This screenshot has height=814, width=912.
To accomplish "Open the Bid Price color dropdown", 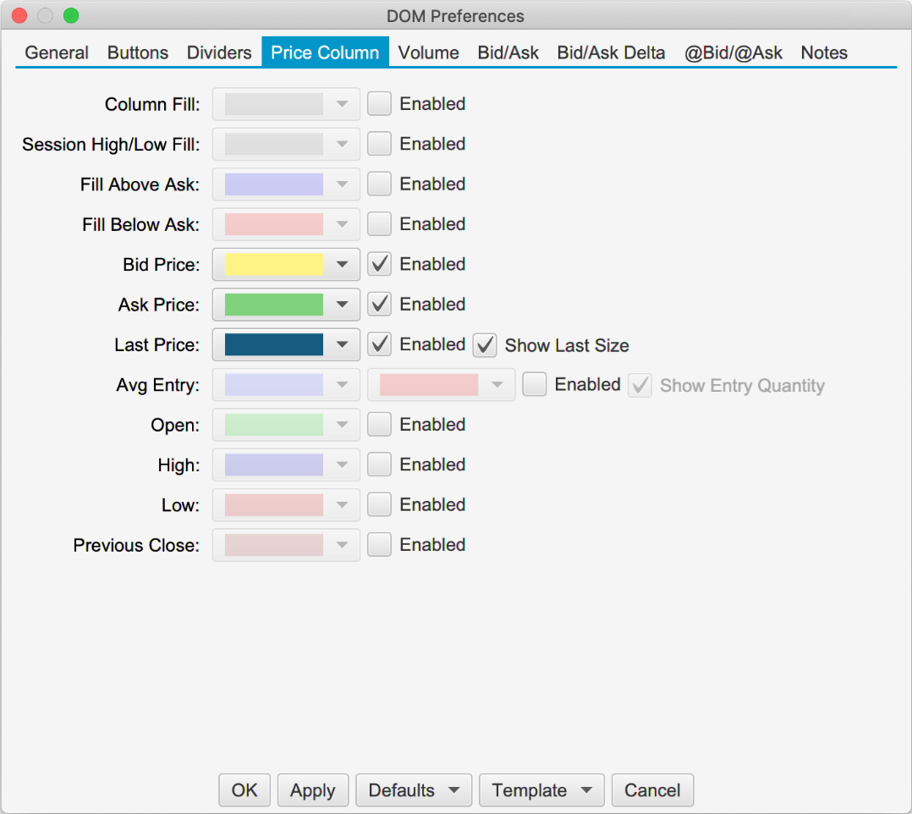I will (x=342, y=264).
